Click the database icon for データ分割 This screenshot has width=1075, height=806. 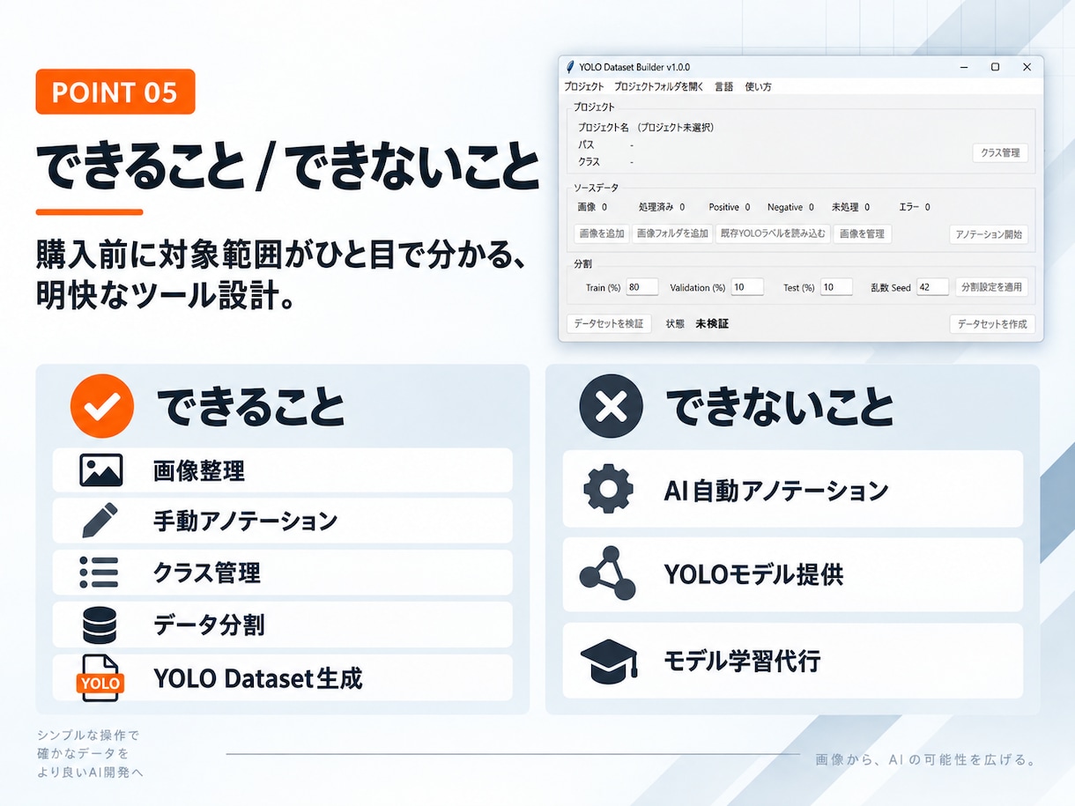pos(99,625)
